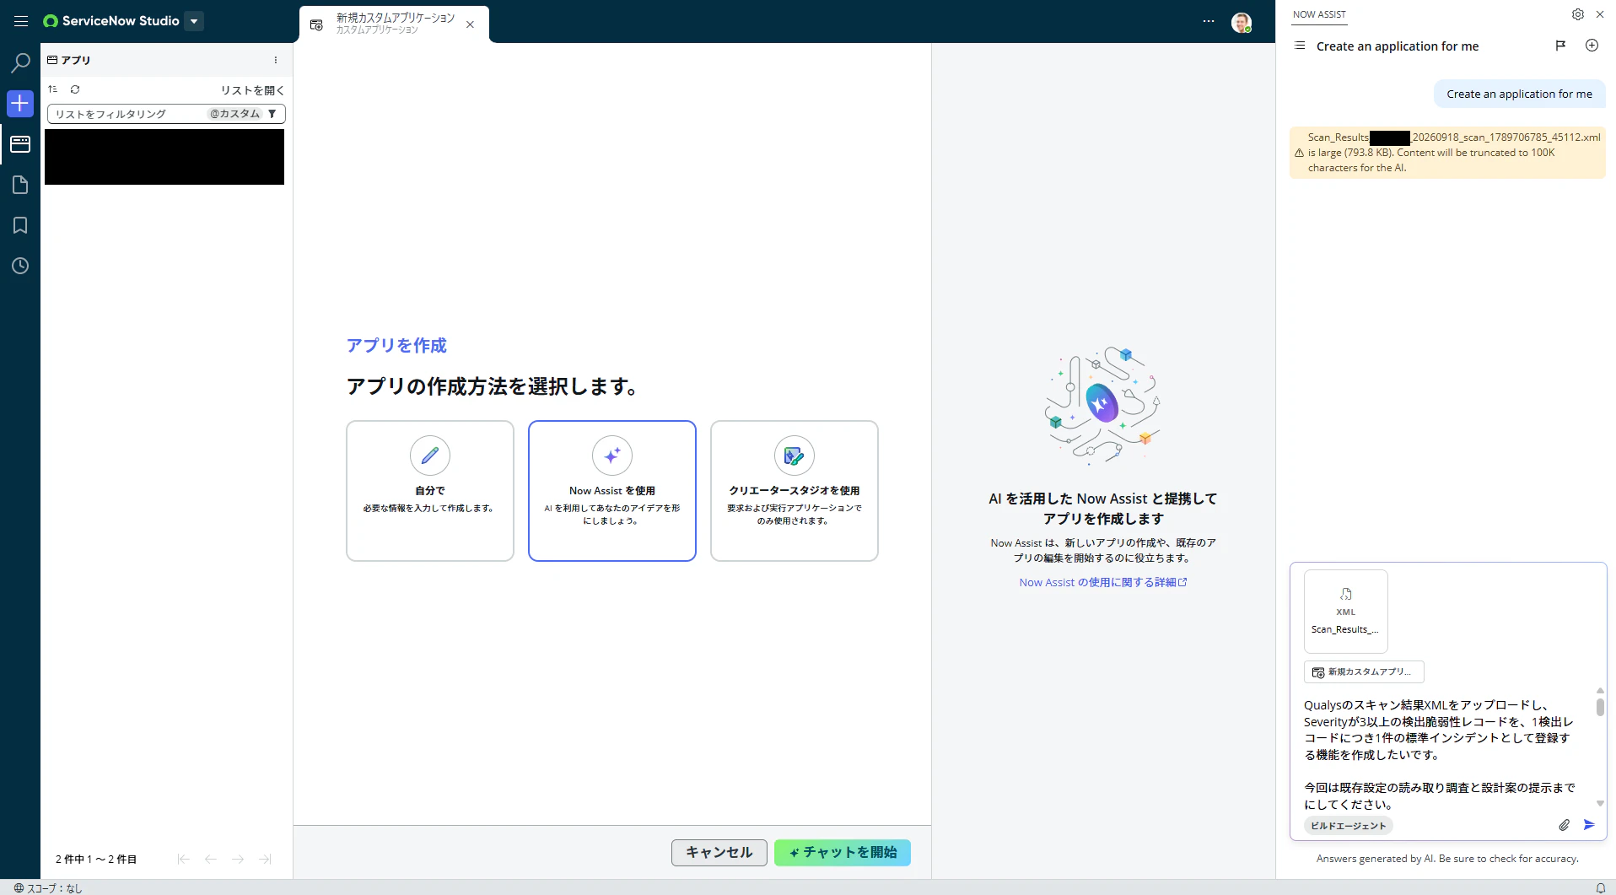Close the 新規カスタムアプリケーション tab
1616x895 pixels.
point(471,24)
